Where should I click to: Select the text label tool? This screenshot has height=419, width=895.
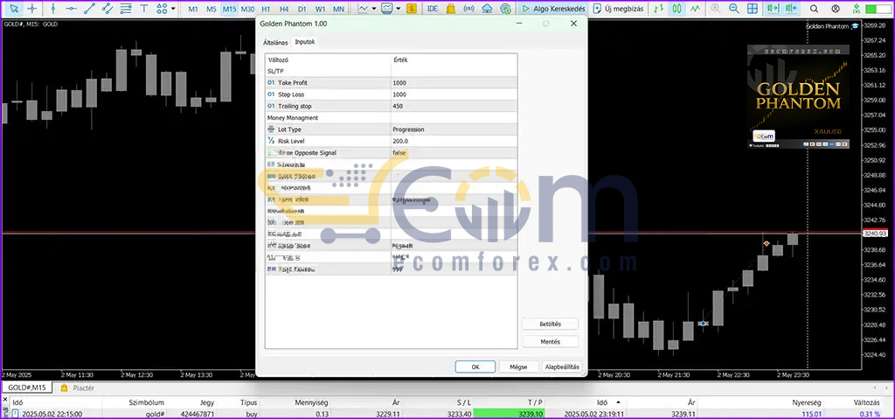[x=144, y=9]
